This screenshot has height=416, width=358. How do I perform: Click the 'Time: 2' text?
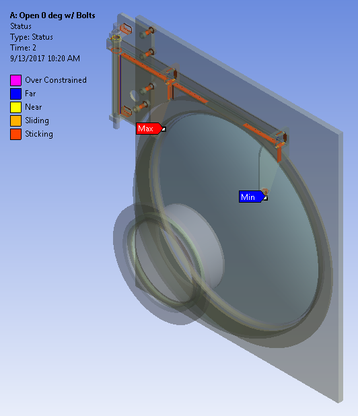(x=23, y=48)
